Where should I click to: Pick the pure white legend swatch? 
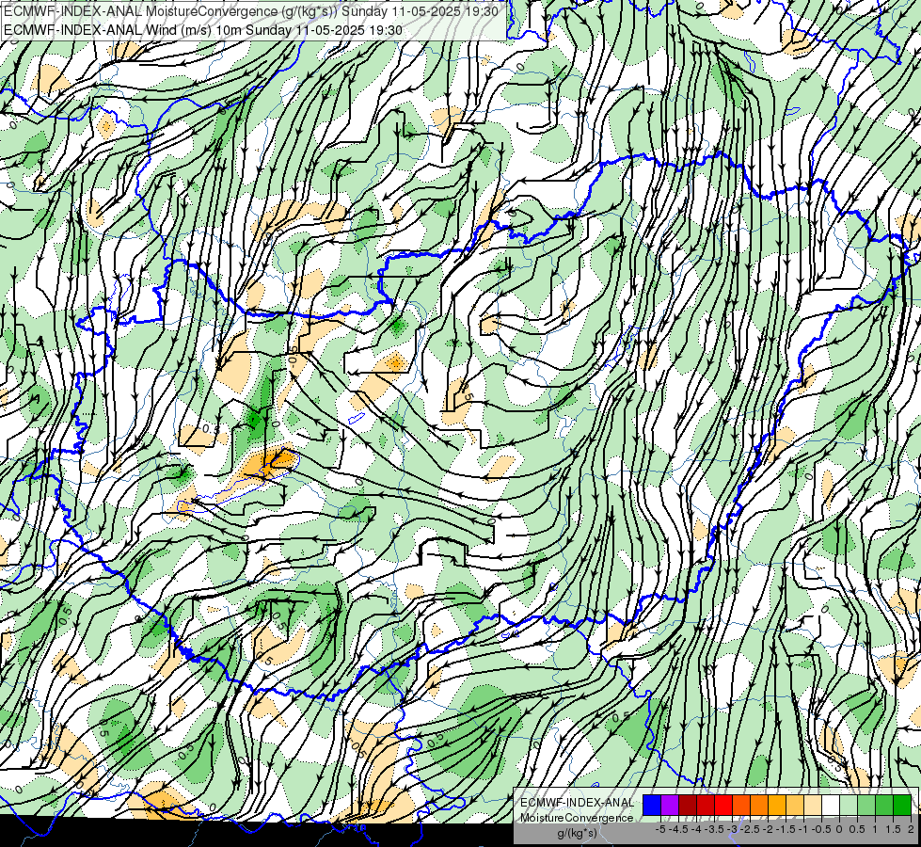tap(831, 805)
